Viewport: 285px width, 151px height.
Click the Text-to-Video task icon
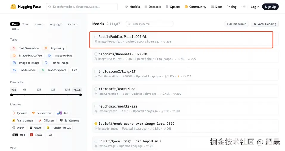point(14,70)
